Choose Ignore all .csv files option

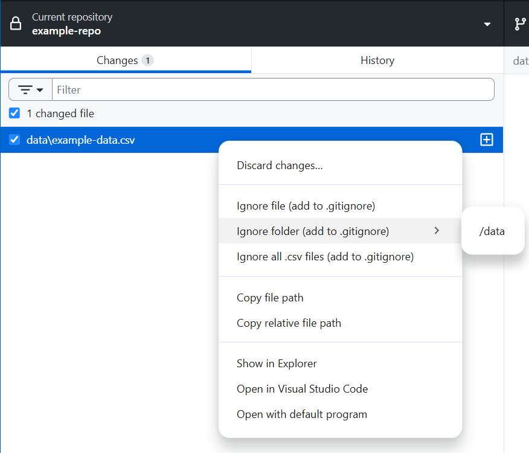[325, 257]
